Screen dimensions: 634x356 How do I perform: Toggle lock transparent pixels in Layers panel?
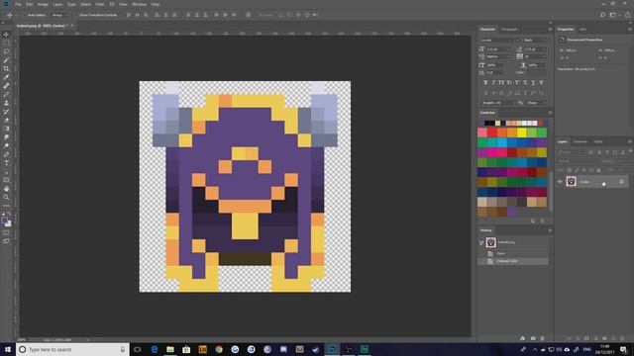[x=570, y=170]
